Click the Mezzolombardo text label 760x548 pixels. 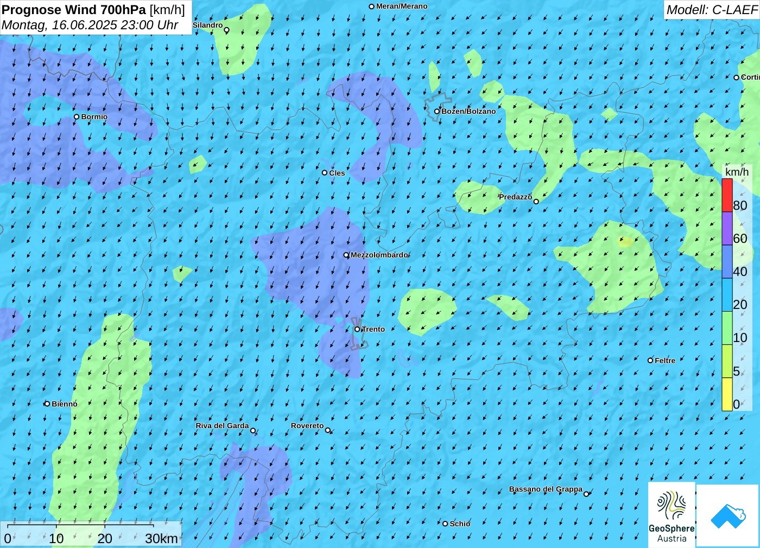click(379, 255)
